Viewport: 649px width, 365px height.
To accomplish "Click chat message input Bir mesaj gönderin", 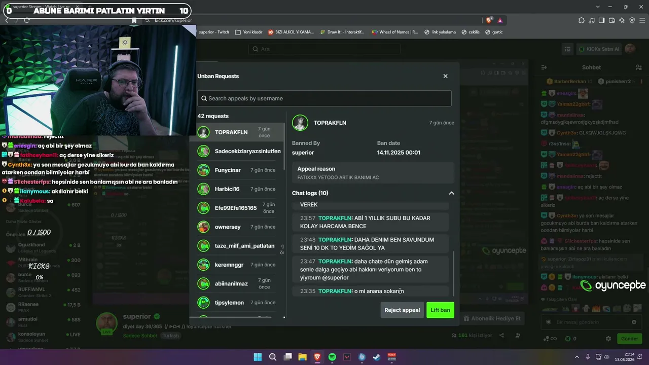I will tap(591, 322).
